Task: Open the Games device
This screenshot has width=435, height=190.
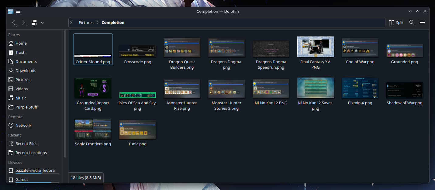Action: (34, 179)
